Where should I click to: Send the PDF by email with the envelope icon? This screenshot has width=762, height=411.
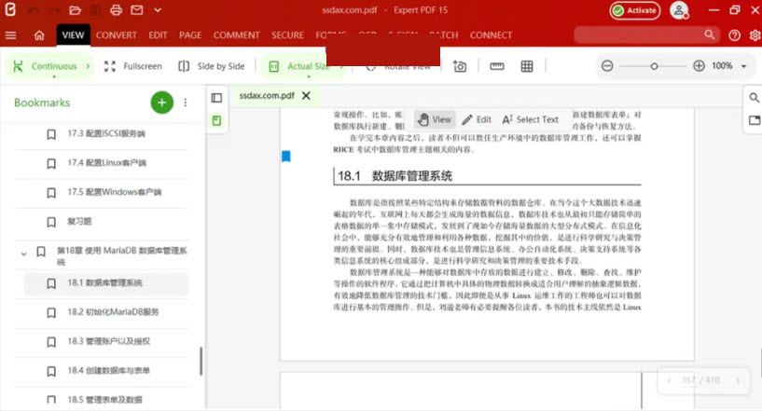[x=137, y=10]
